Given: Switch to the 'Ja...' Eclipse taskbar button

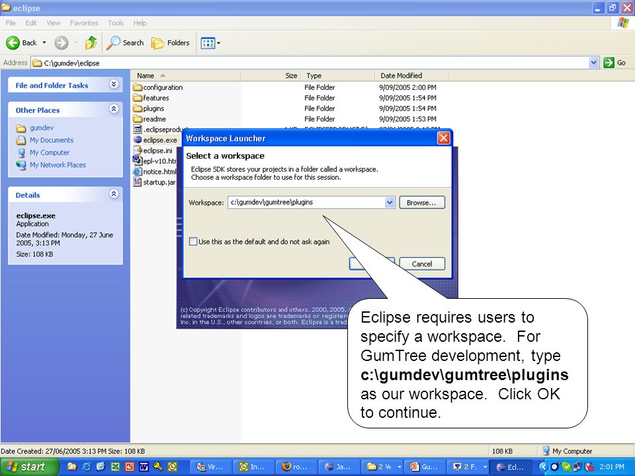Looking at the screenshot, I should (339, 467).
